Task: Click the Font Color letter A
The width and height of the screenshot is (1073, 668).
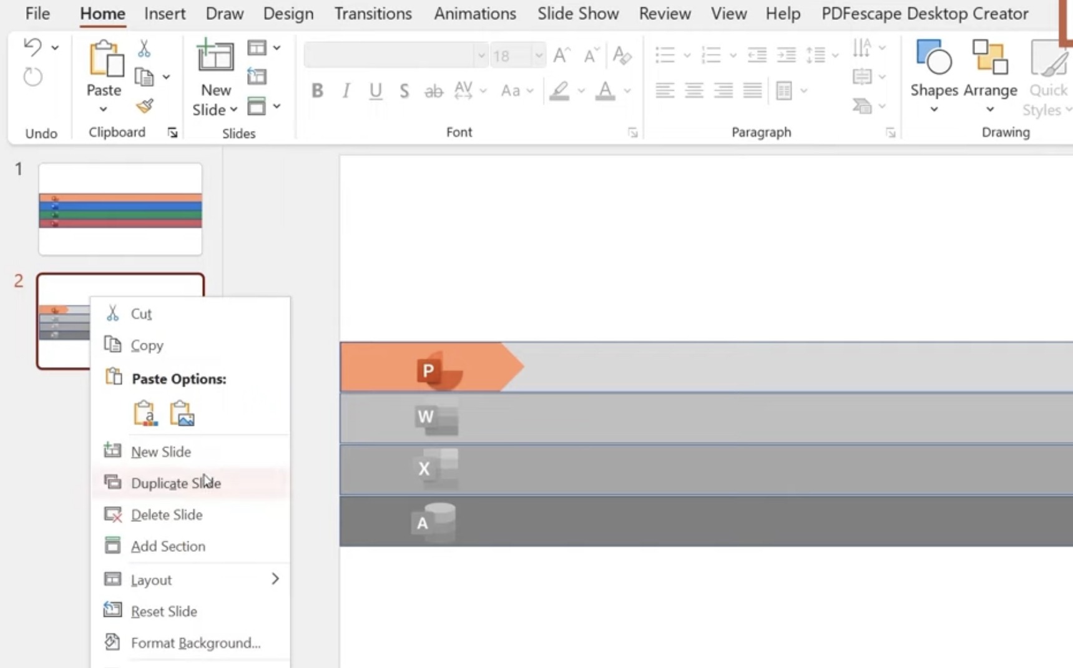Action: pyautogui.click(x=605, y=91)
